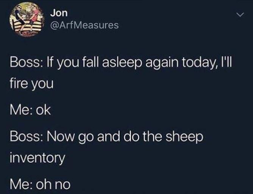Open the @ArfMeasures handle link

(84, 25)
